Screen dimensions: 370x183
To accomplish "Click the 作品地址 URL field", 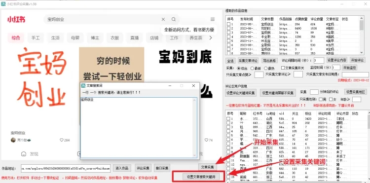I will tap(65, 168).
